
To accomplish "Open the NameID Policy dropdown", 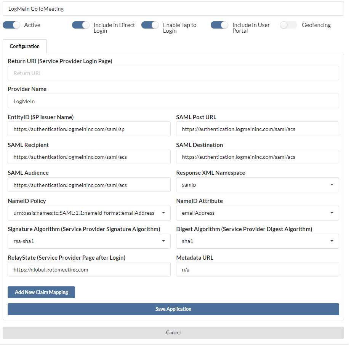I will pyautogui.click(x=89, y=213).
